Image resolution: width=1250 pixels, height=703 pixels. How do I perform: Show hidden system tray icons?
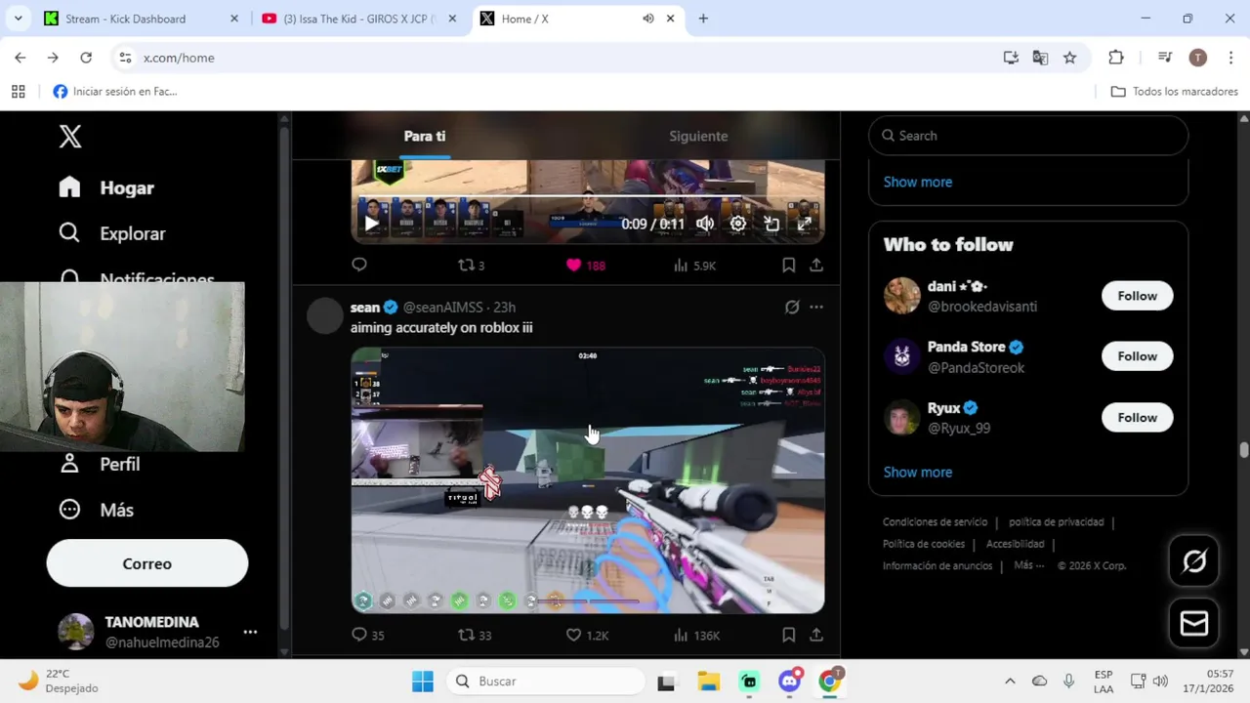click(x=1010, y=682)
